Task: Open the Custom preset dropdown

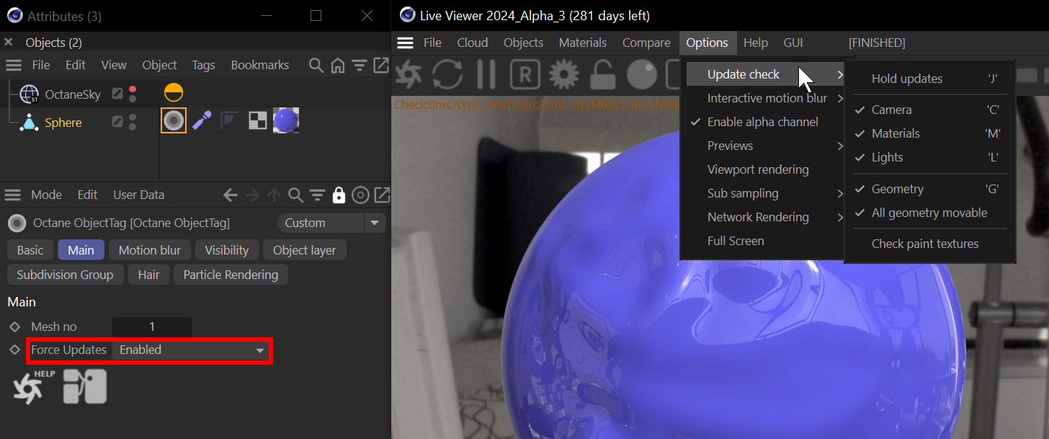Action: pos(331,223)
